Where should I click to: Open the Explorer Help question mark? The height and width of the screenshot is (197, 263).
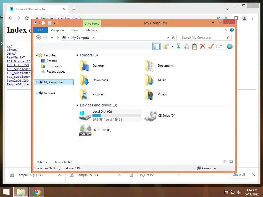[232, 30]
